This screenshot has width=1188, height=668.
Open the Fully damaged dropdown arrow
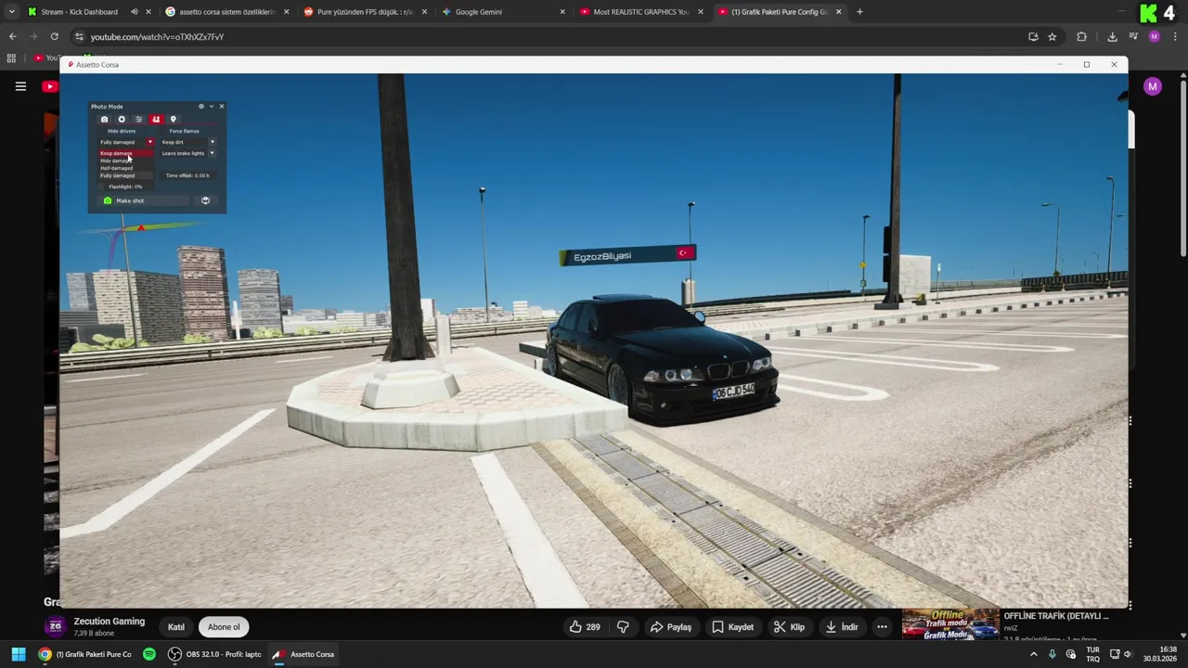150,142
